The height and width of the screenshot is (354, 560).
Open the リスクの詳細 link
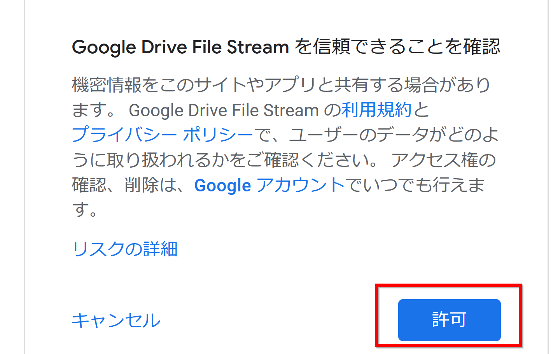click(125, 249)
